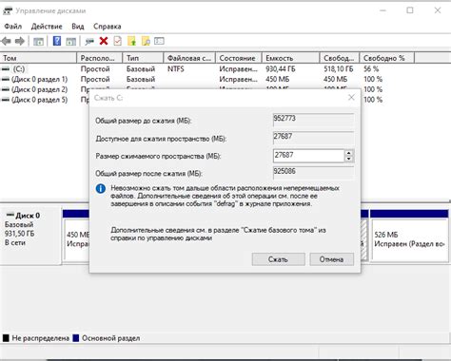Click the Отмена button
Image resolution: width=451 pixels, height=361 pixels.
332,259
